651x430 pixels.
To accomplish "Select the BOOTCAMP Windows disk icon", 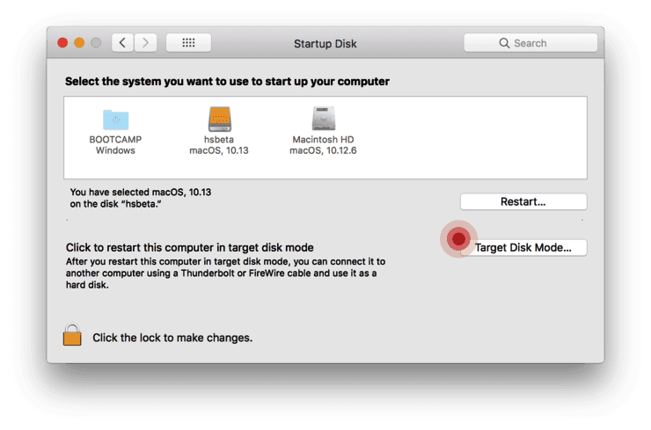I will pos(115,120).
